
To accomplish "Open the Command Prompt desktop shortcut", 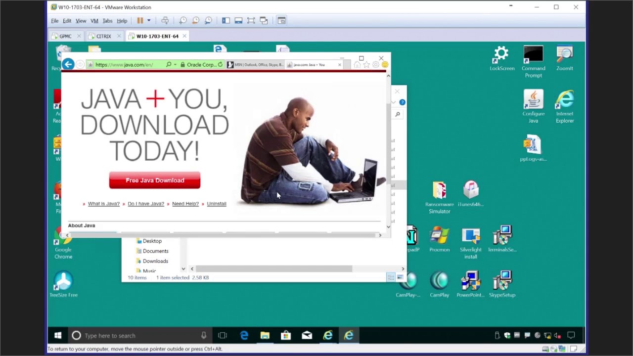I will pos(533,62).
